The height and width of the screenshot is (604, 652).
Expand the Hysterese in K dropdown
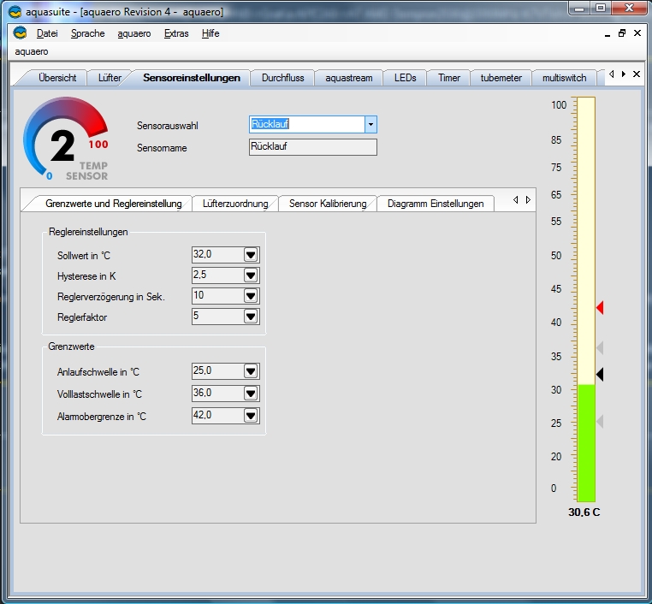click(251, 275)
